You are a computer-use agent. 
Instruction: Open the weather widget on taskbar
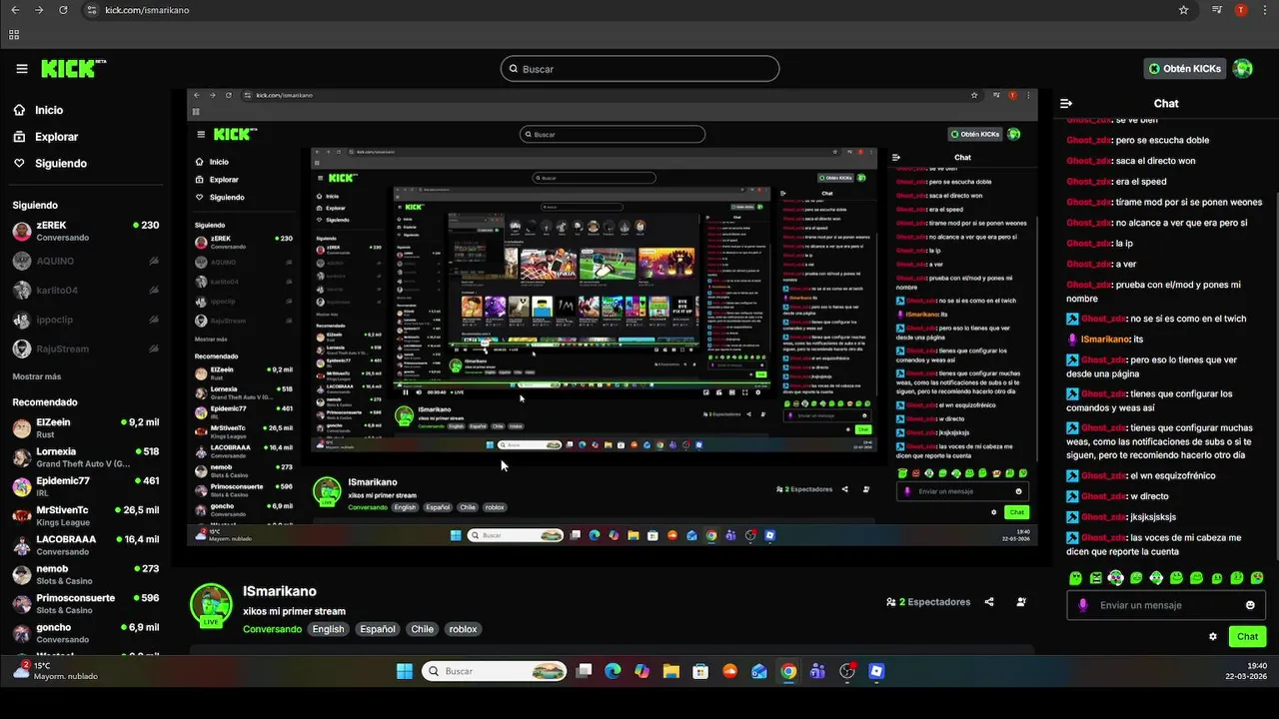55,671
